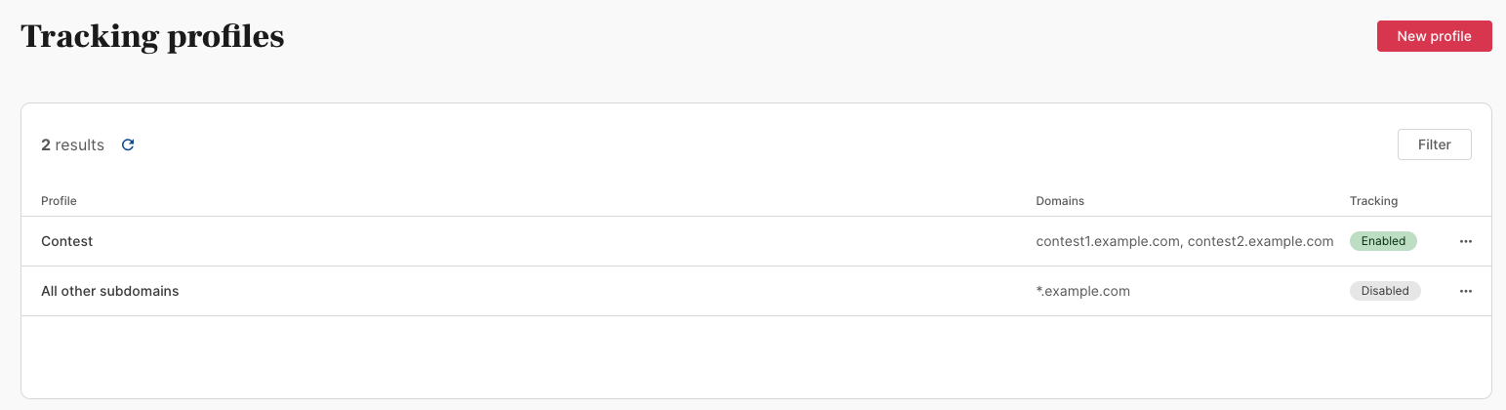Open the Contest profile
The image size is (1506, 410).
point(66,241)
